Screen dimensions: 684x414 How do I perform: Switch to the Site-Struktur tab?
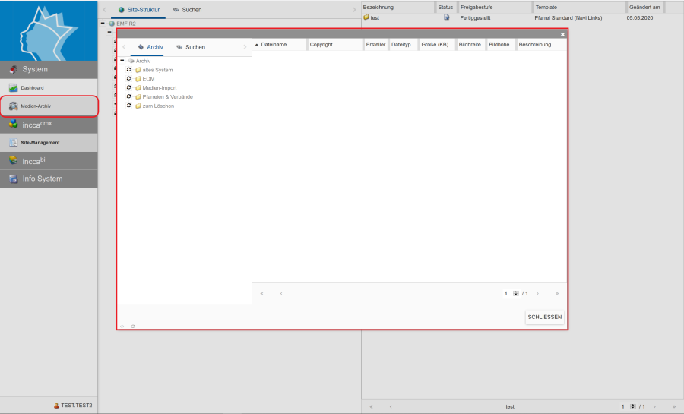138,10
